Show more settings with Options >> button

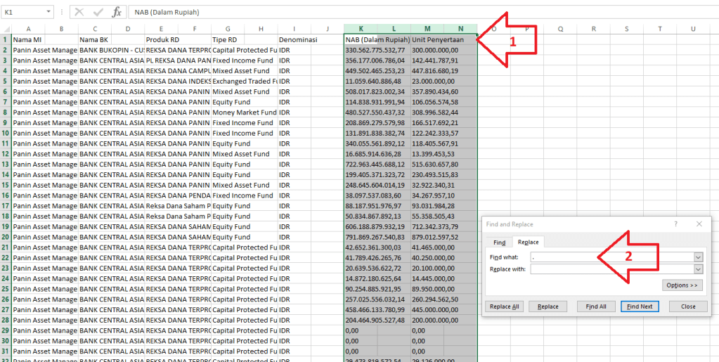pyautogui.click(x=682, y=285)
